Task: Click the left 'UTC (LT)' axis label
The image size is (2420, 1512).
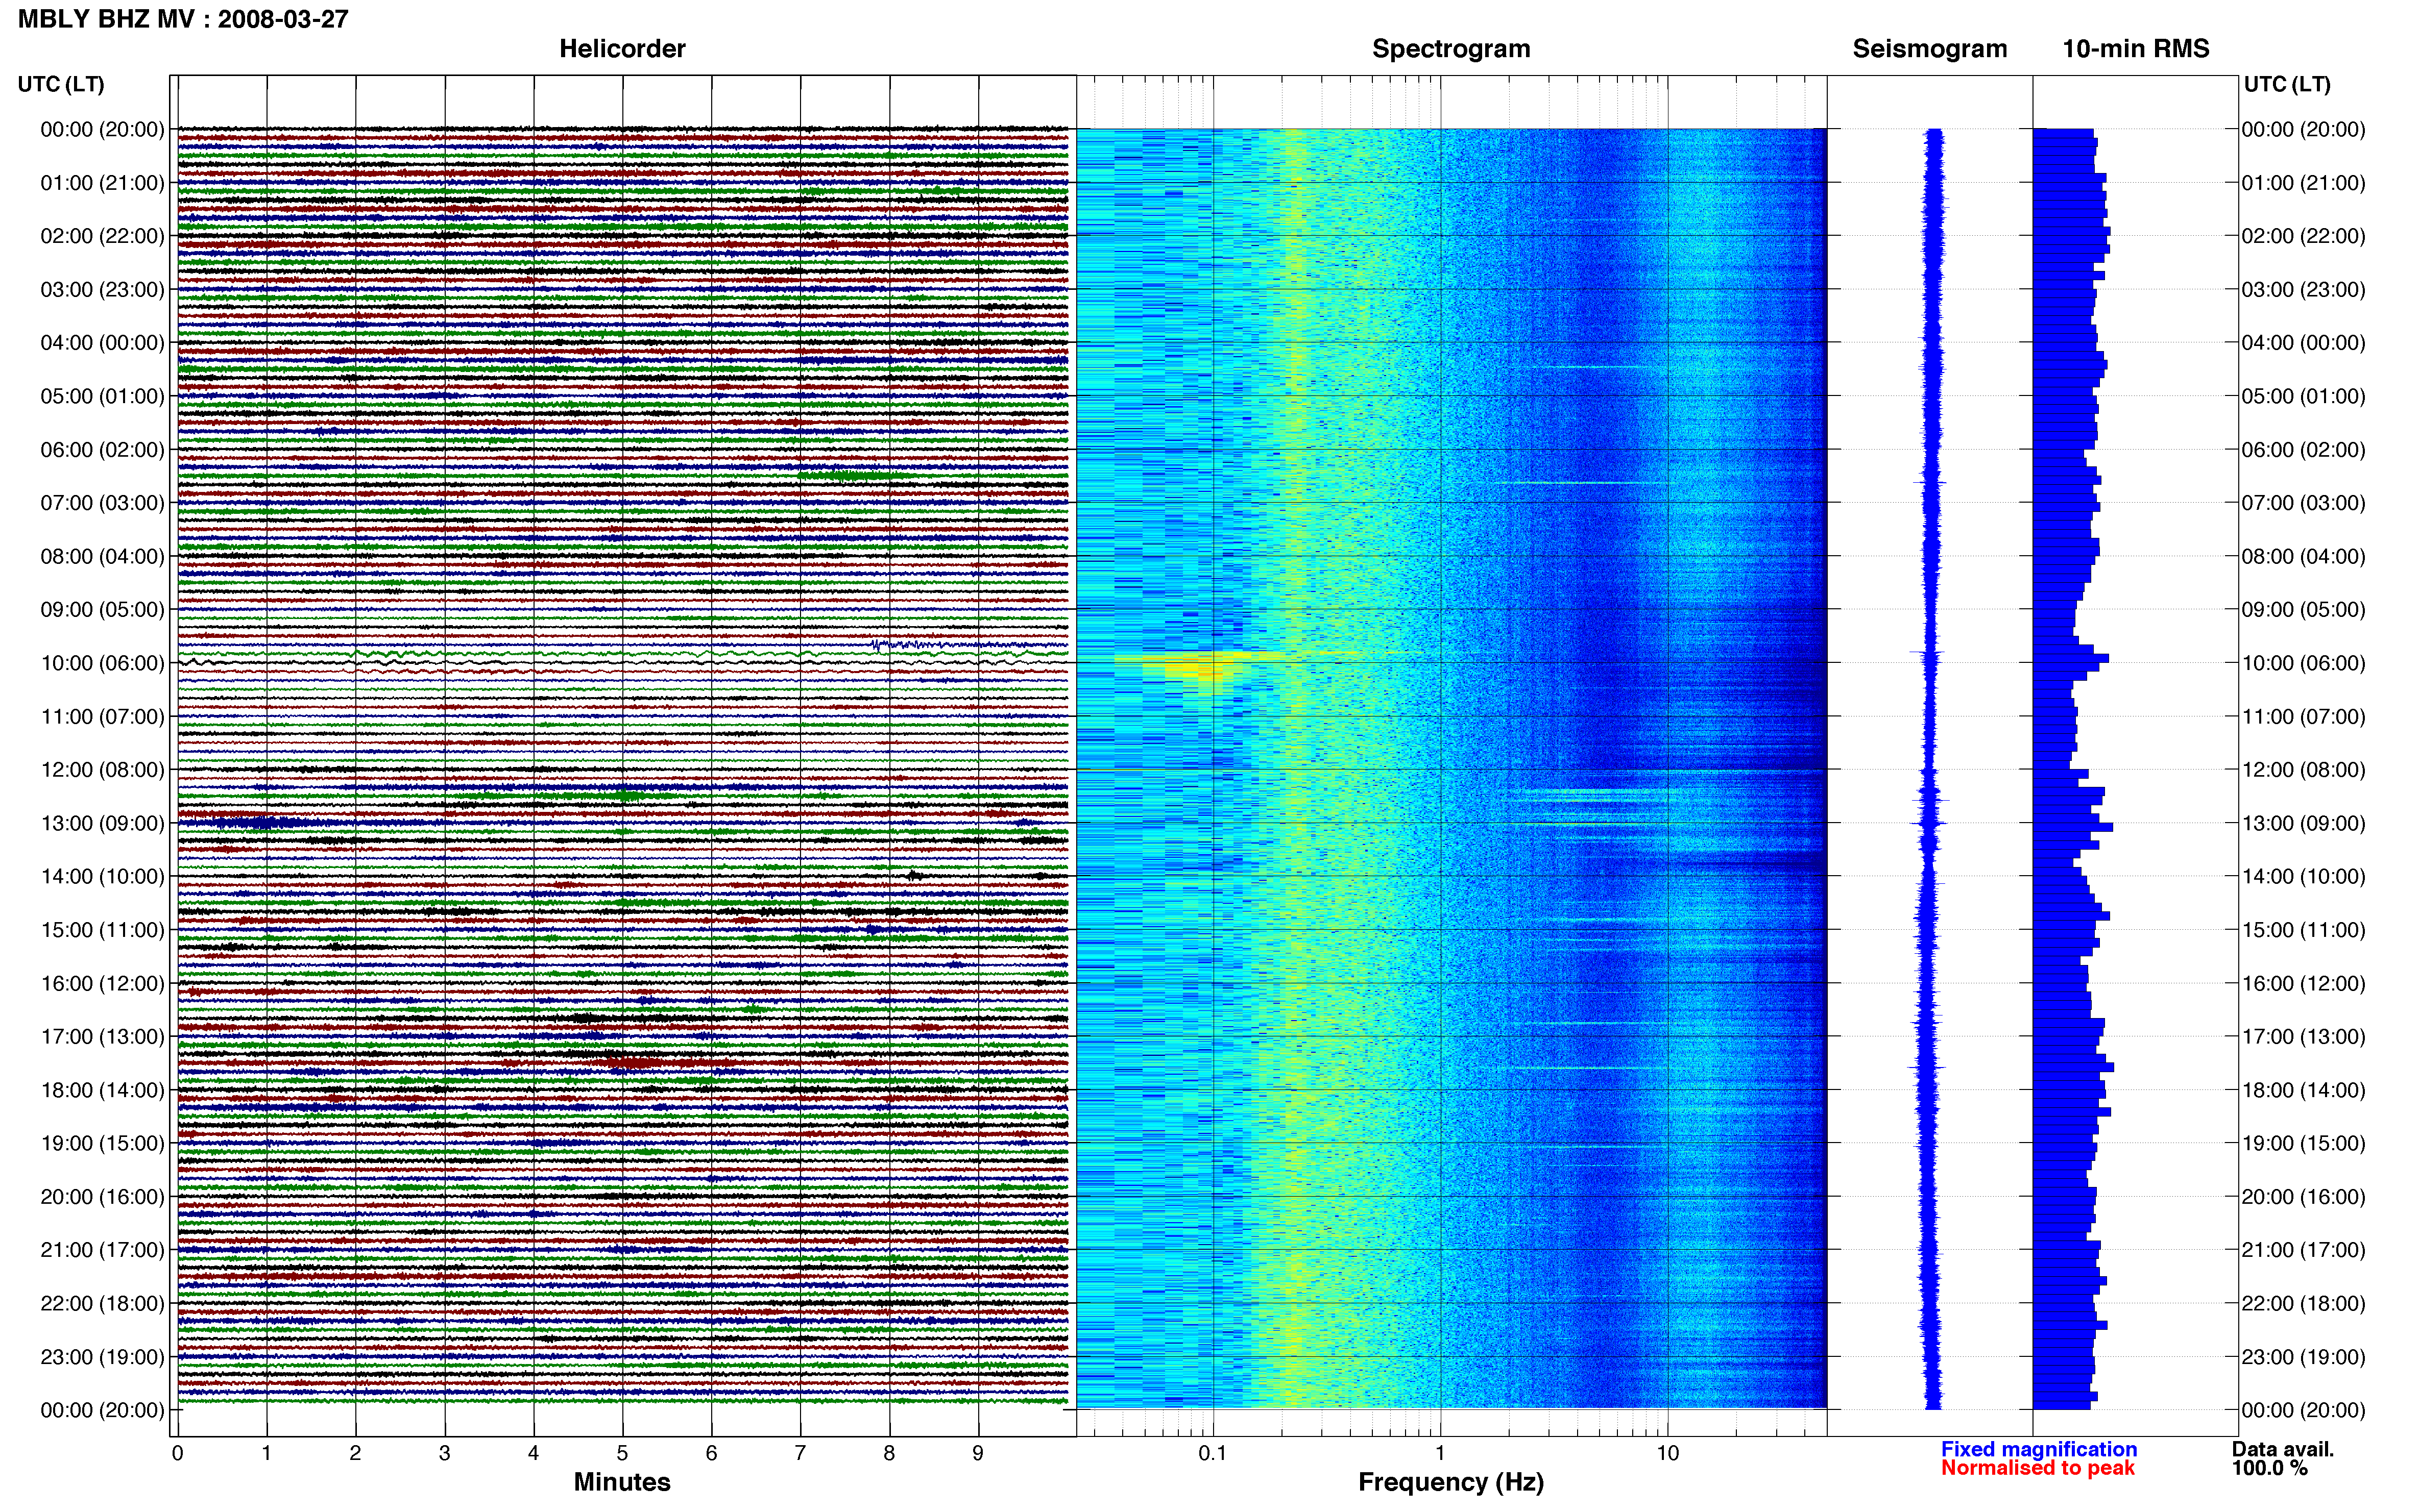Action: click(x=60, y=84)
